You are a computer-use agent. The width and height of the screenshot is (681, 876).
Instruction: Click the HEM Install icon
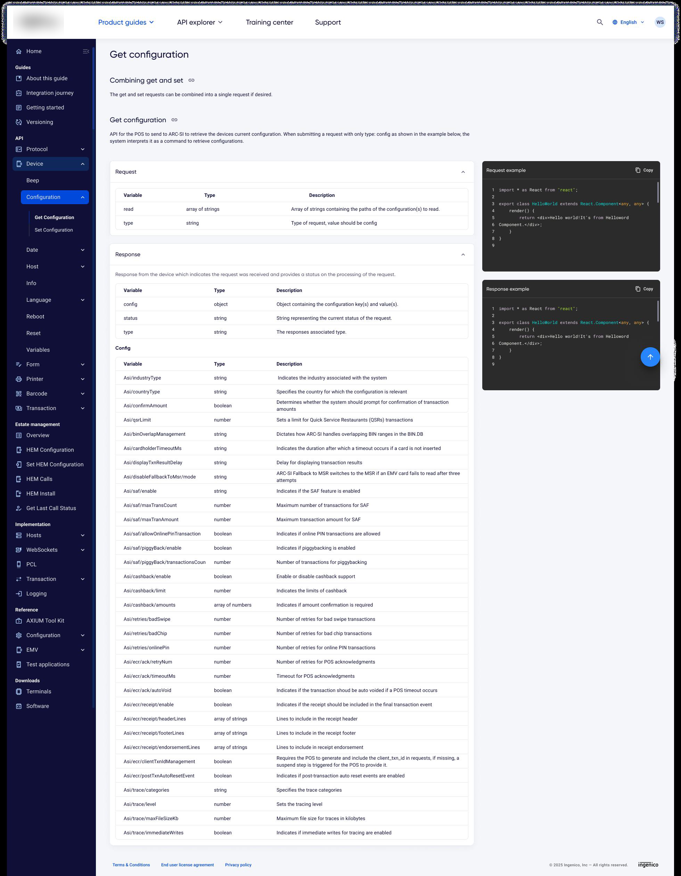pyautogui.click(x=18, y=493)
